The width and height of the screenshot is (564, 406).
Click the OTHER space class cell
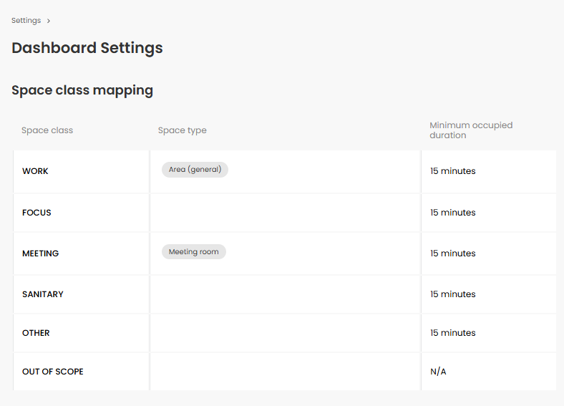(x=82, y=333)
